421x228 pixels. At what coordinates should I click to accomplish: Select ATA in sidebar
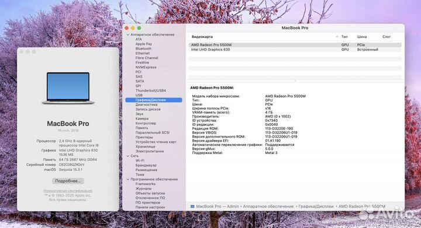[139, 39]
